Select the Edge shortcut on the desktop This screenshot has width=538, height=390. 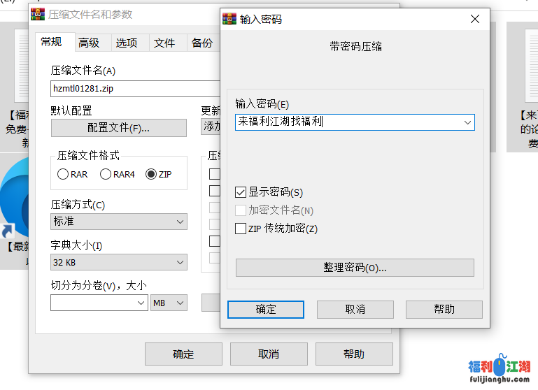[x=14, y=203]
